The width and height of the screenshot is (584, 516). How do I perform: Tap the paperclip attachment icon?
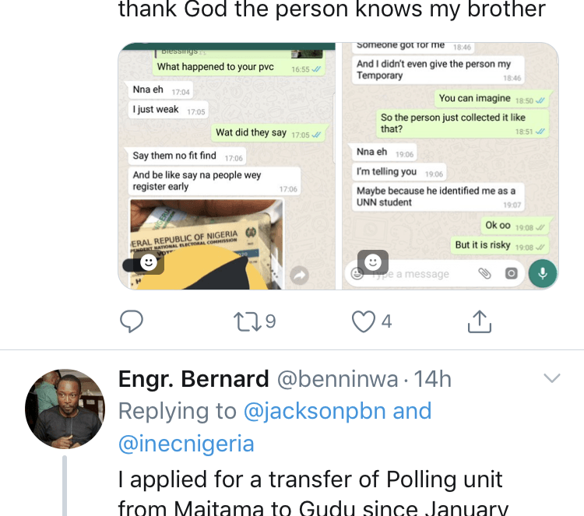(484, 274)
